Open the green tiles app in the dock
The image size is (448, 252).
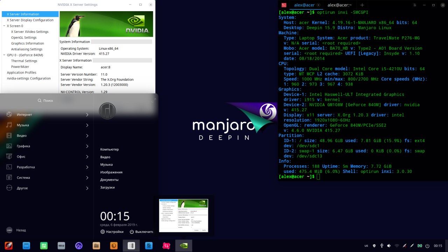point(44,246)
